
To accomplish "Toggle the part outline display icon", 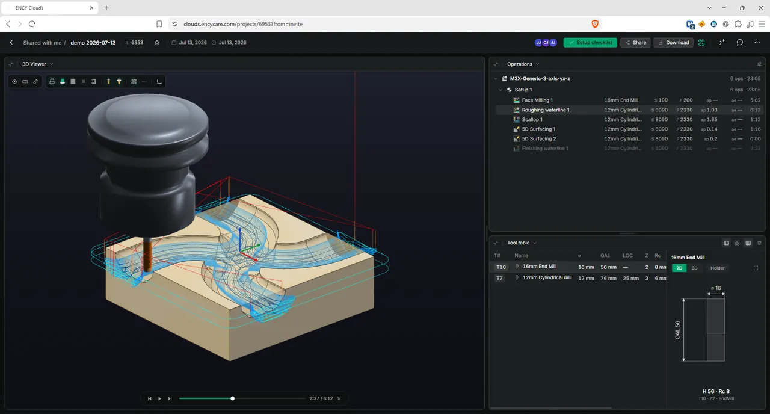I will (x=94, y=81).
